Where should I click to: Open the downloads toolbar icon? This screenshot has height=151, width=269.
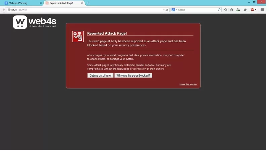point(238,10)
